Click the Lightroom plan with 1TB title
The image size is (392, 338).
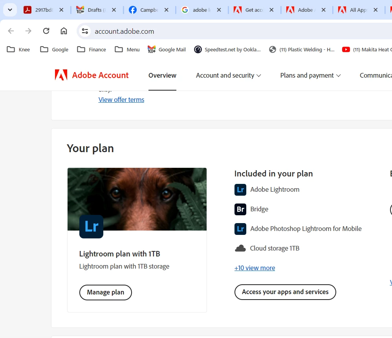(x=119, y=254)
